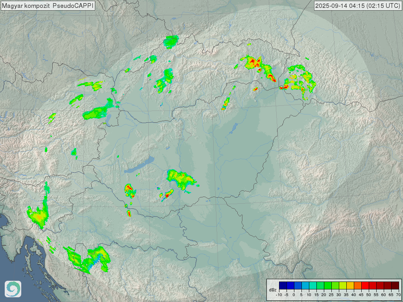Select the darkest brown 65 to 70 dBz swatch

coord(395,285)
